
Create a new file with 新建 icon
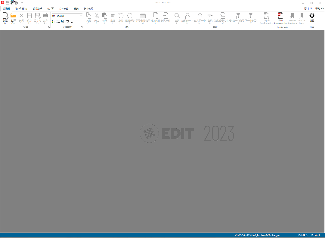[x=5, y=16]
